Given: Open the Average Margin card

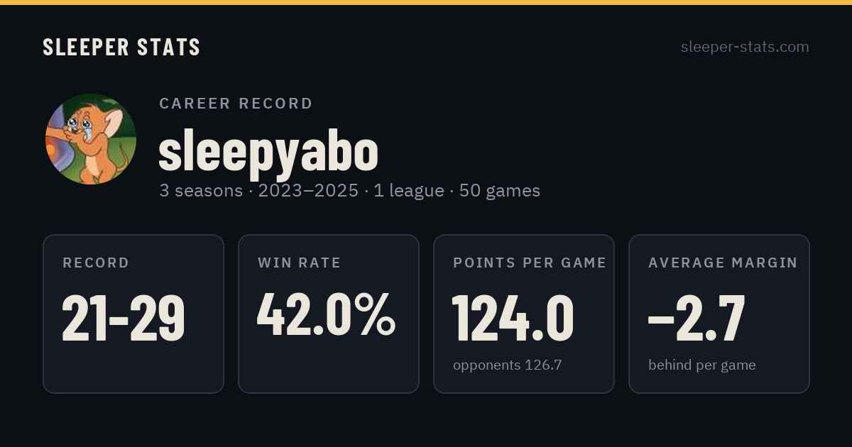Looking at the screenshot, I should pyautogui.click(x=719, y=314).
